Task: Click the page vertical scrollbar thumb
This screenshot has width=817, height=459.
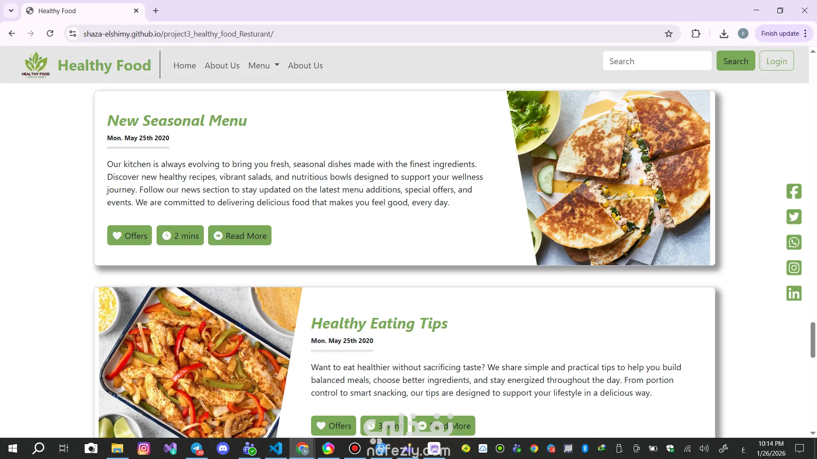Action: pyautogui.click(x=813, y=340)
